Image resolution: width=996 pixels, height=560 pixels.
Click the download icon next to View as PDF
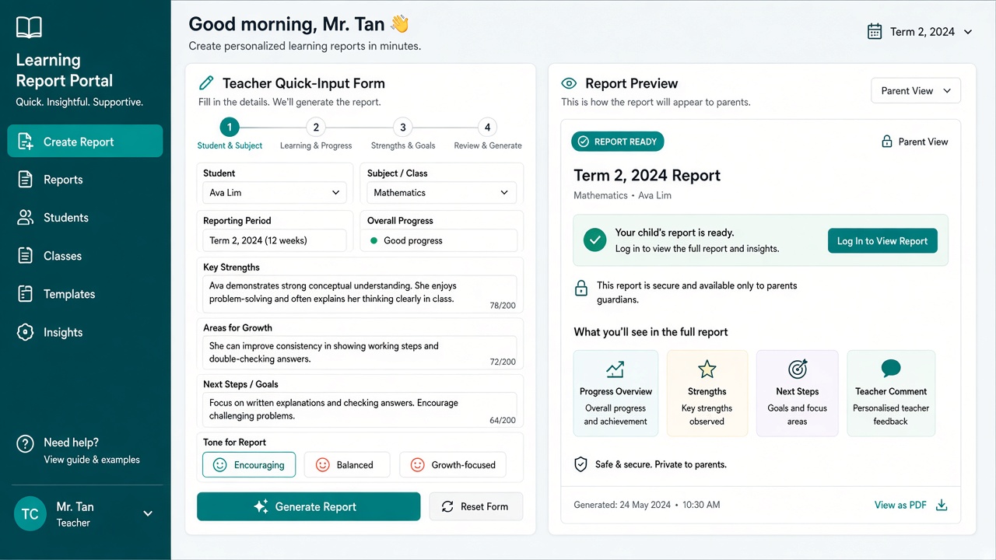pyautogui.click(x=942, y=506)
